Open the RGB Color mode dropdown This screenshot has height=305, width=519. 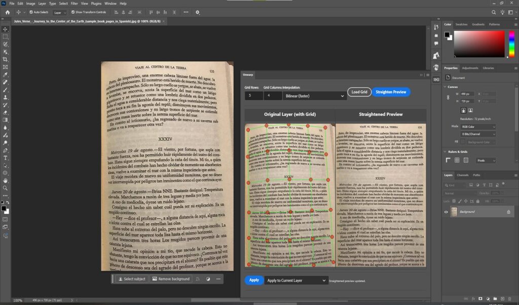point(478,127)
